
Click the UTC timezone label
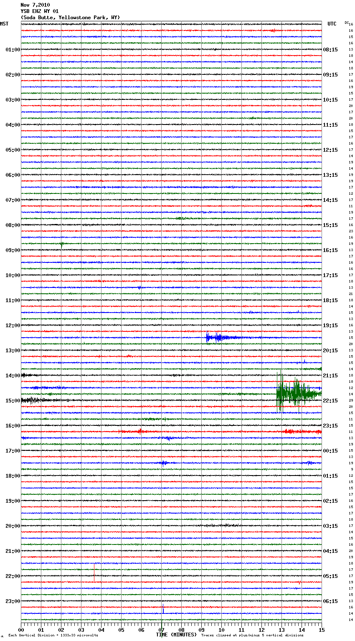[332, 24]
